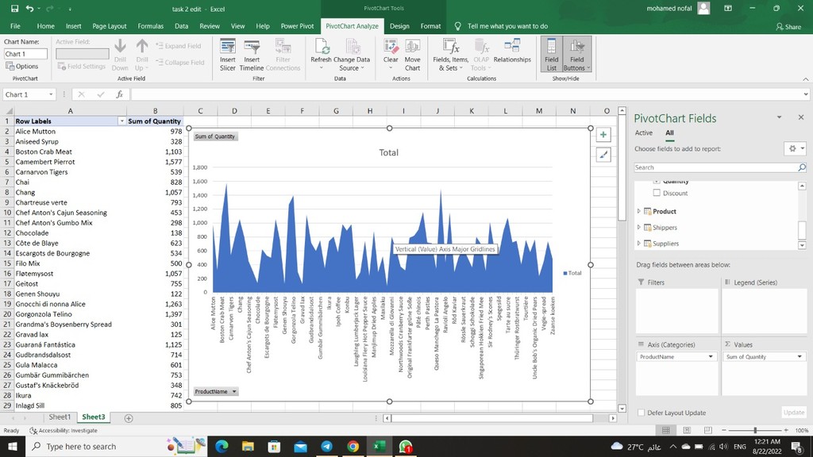813x457 pixels.
Task: Open Microsoft Edge from the taskbar
Action: click(x=222, y=446)
